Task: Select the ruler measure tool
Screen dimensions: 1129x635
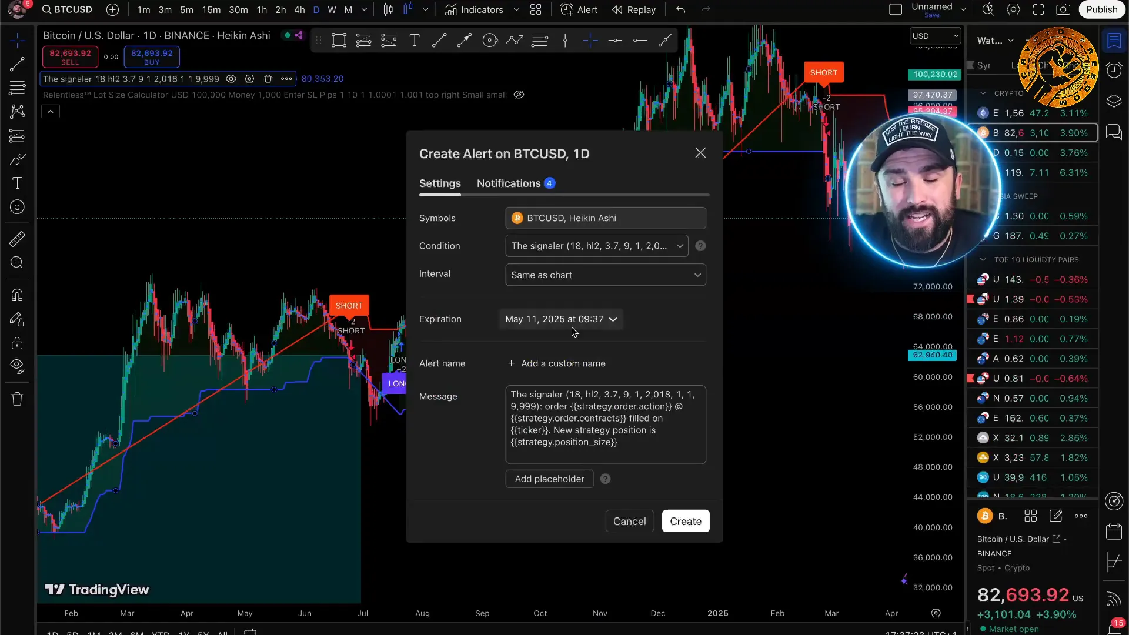Action: click(17, 239)
